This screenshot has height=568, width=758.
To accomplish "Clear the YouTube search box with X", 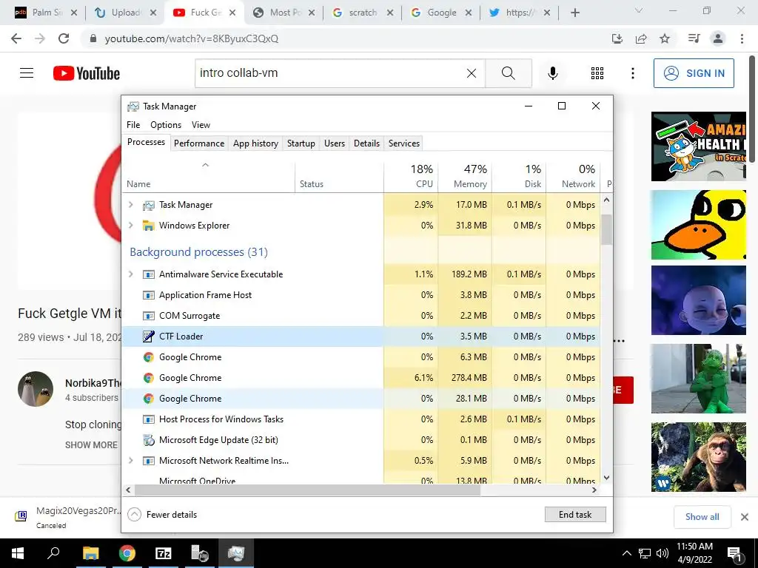I will 472,73.
